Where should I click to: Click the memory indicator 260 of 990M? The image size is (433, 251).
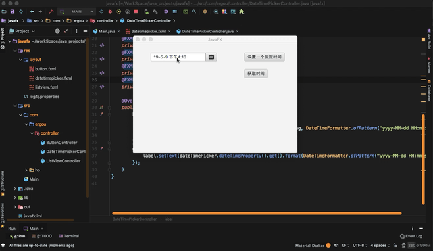click(x=419, y=246)
